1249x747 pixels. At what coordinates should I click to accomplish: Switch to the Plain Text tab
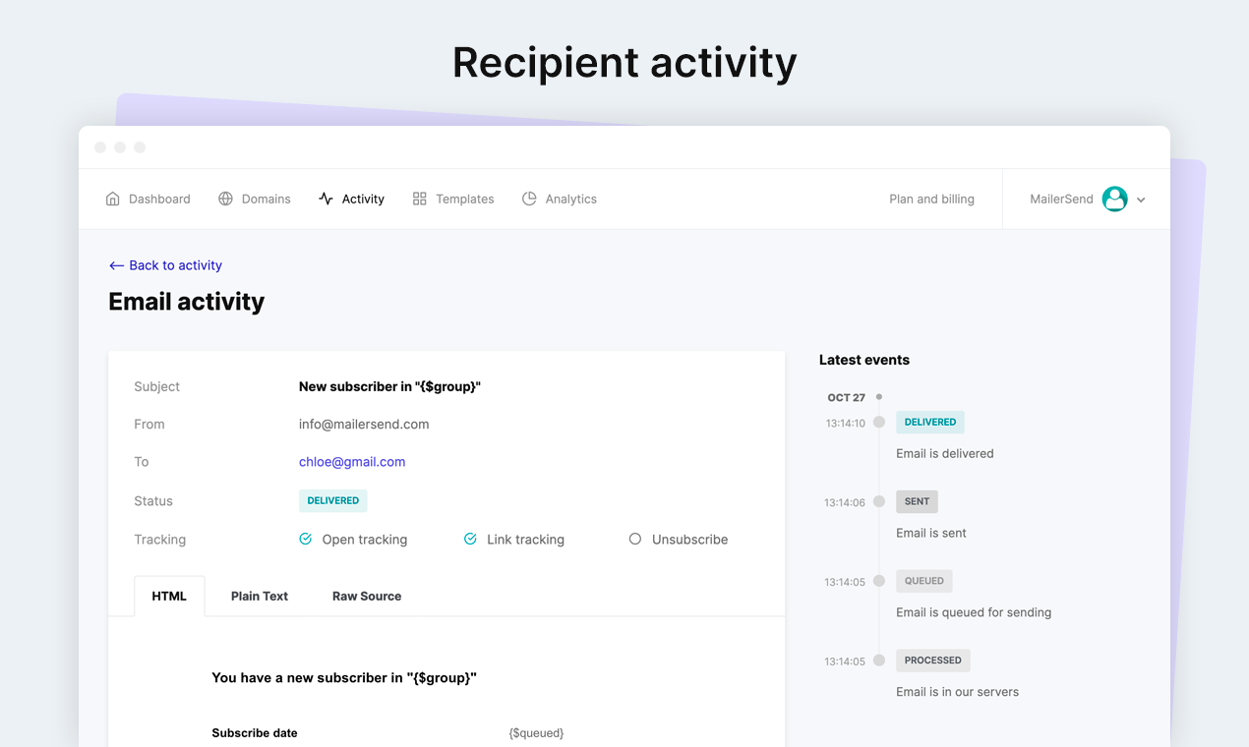(260, 596)
